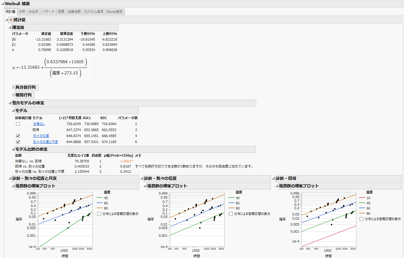Click the AICc column header
Image resolution: width=404 pixels, height=258 pixels.
(87, 118)
